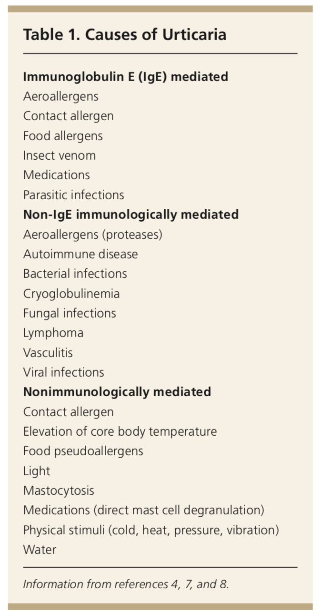320x614 pixels.
Task: Click the Aeroallergens entry under IgE mediated
Action: tap(61, 96)
